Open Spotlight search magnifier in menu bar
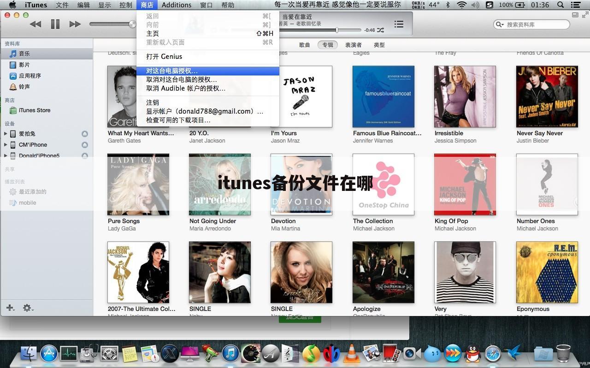The image size is (590, 368). pyautogui.click(x=560, y=5)
